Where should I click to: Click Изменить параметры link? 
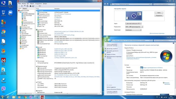(167, 83)
